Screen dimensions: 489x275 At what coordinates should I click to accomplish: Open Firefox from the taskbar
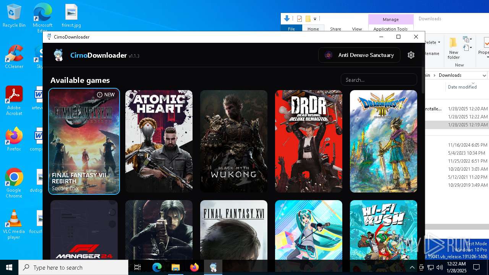(194, 267)
